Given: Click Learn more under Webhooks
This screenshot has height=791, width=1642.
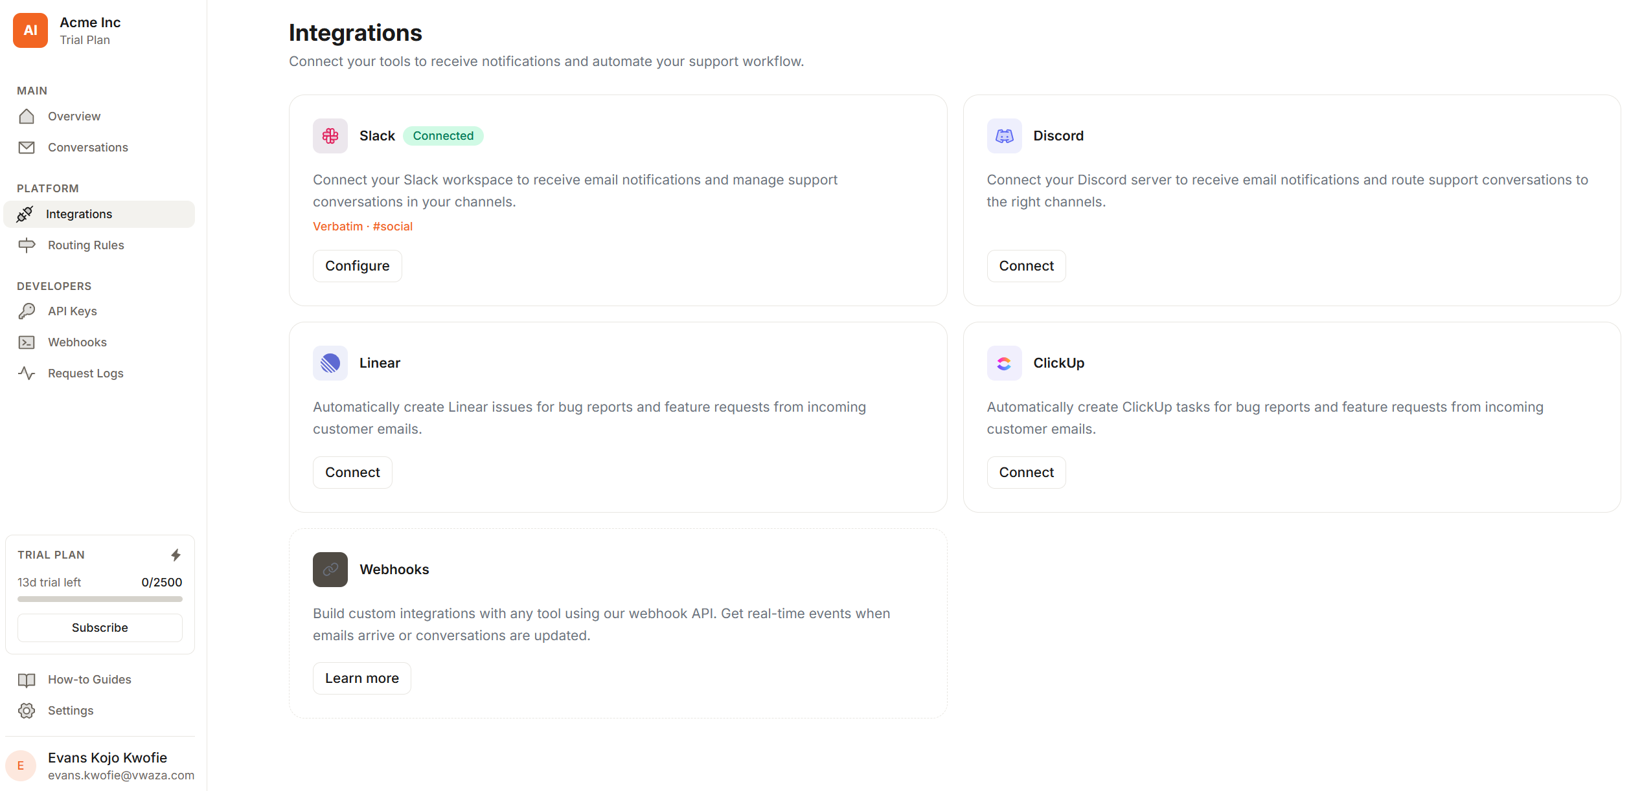Looking at the screenshot, I should tap(361, 678).
